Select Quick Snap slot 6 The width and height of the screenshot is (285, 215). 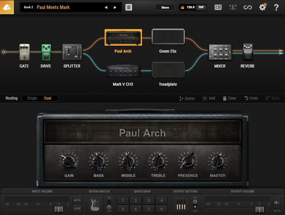click(x=136, y=209)
